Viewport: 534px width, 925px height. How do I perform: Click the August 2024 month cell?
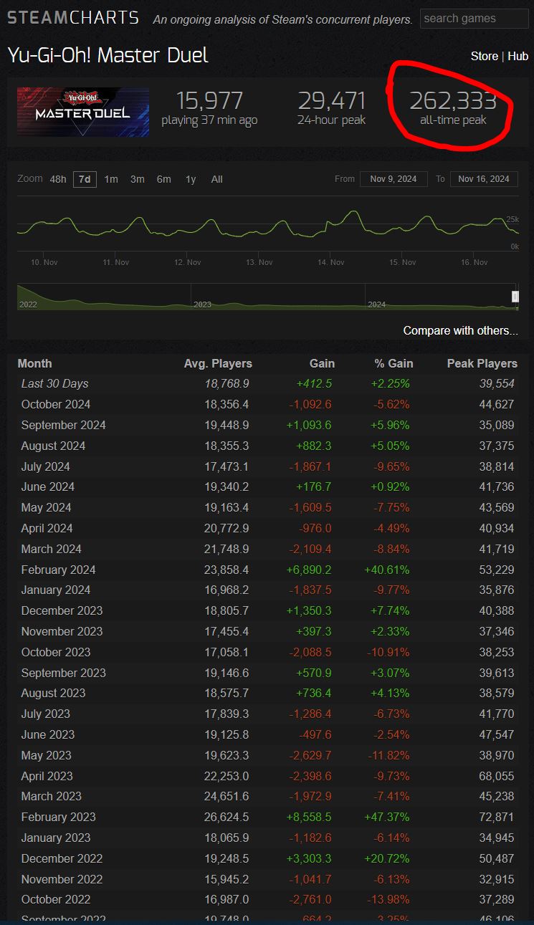[x=53, y=446]
